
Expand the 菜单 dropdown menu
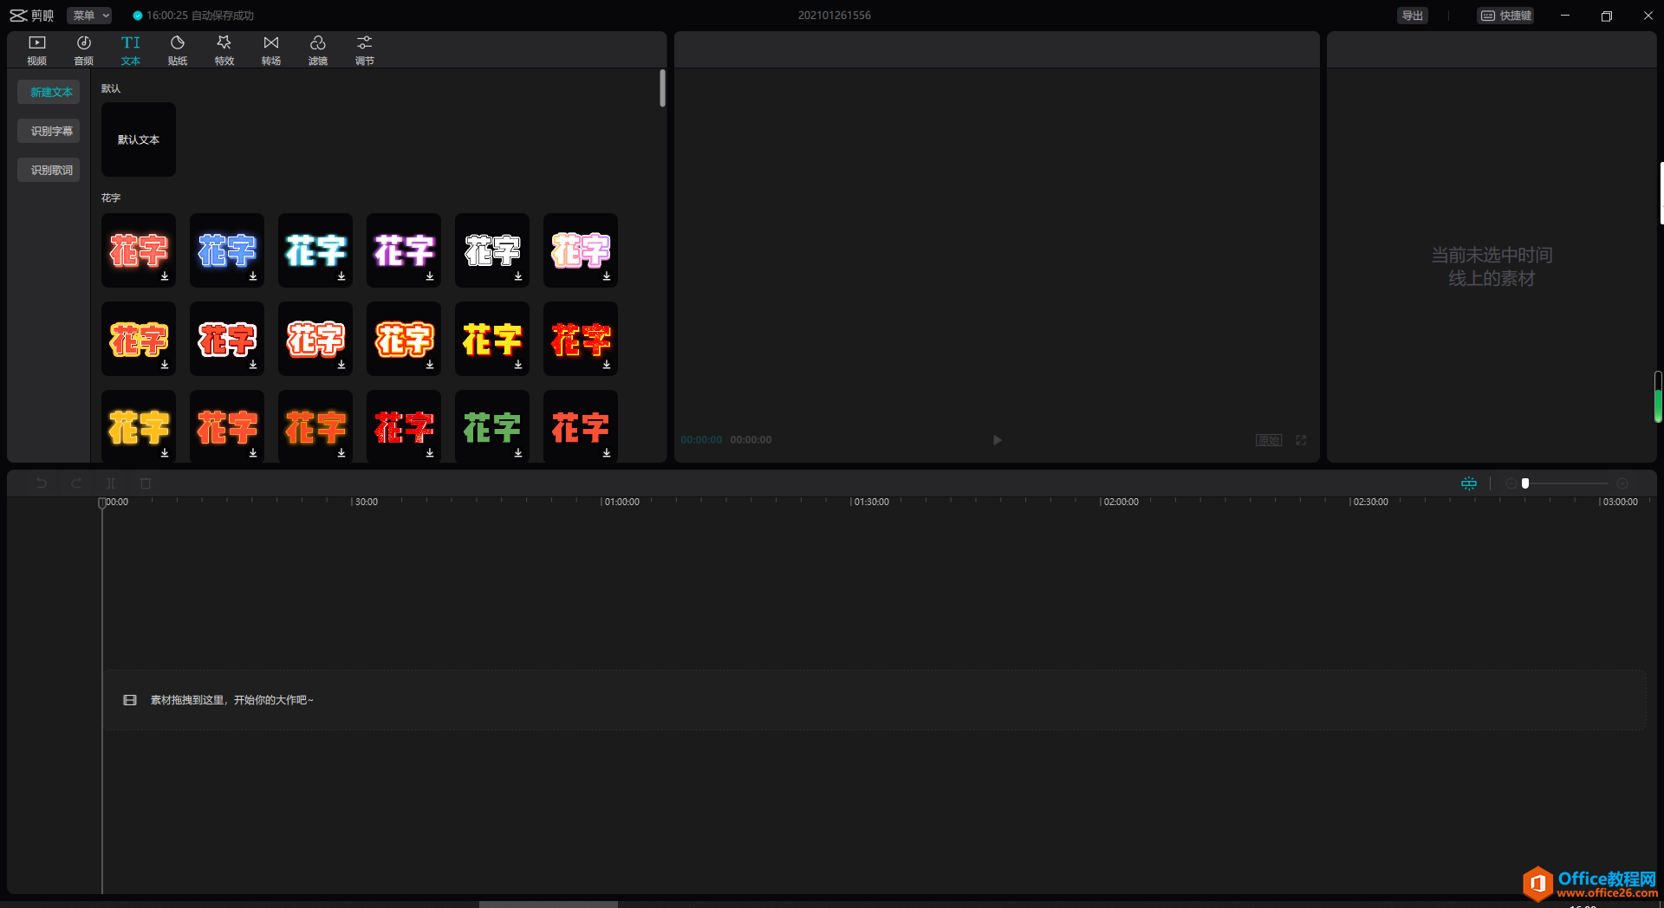tap(89, 16)
